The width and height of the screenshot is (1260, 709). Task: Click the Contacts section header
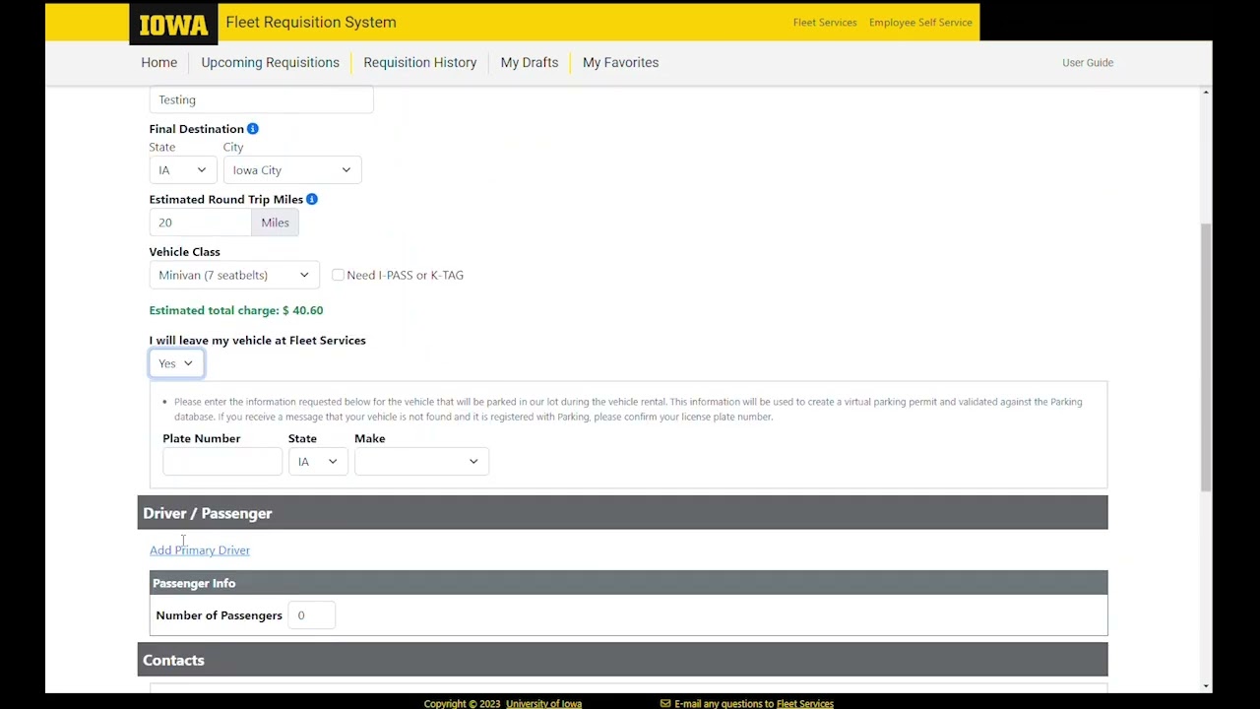pos(622,660)
